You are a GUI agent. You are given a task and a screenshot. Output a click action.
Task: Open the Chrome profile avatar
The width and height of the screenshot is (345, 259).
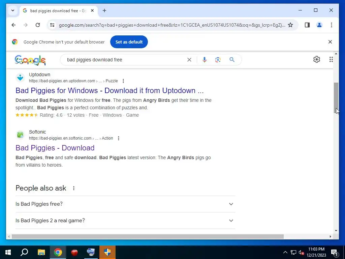[x=319, y=25]
